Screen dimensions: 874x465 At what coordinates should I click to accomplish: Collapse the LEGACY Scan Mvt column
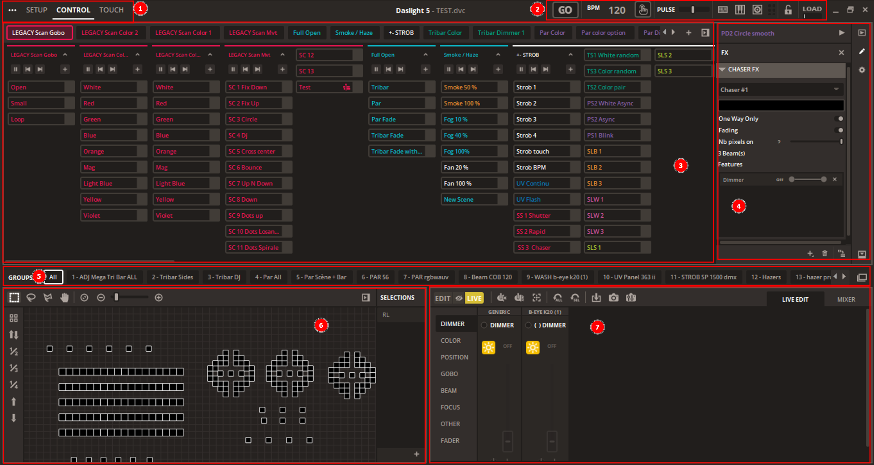click(x=283, y=55)
